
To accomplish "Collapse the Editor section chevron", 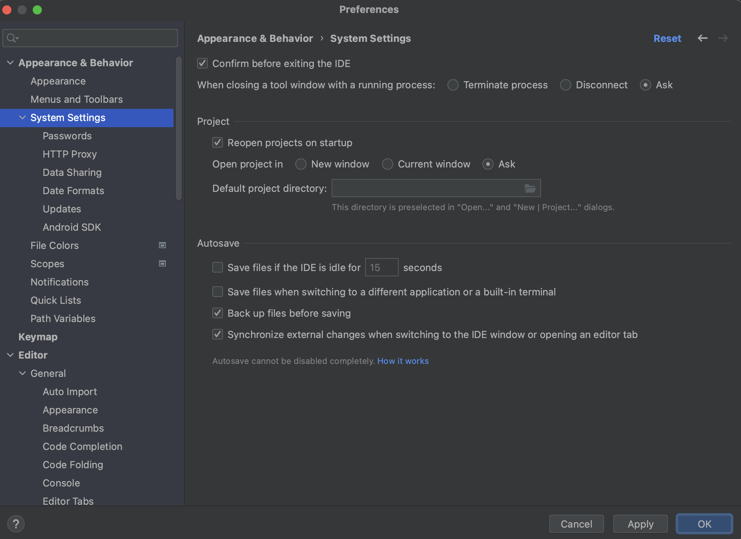I will 10,355.
